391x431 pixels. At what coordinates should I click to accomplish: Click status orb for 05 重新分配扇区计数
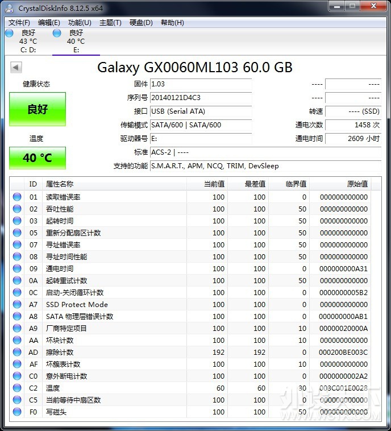click(x=17, y=233)
